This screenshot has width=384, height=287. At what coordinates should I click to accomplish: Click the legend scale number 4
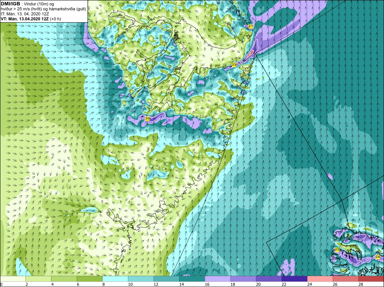(52, 284)
